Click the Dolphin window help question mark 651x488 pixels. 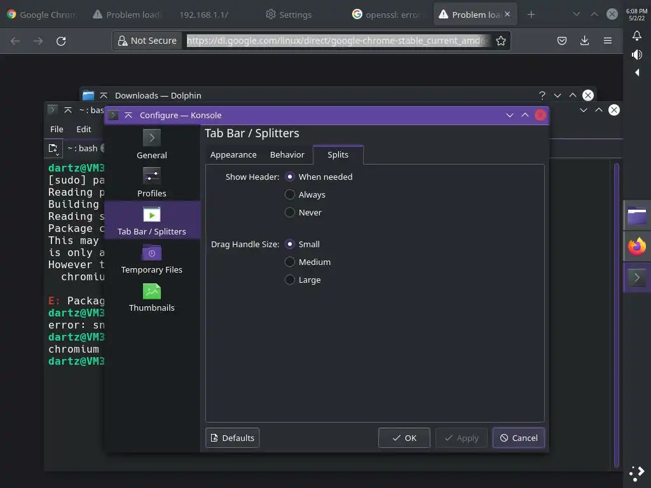coord(542,95)
